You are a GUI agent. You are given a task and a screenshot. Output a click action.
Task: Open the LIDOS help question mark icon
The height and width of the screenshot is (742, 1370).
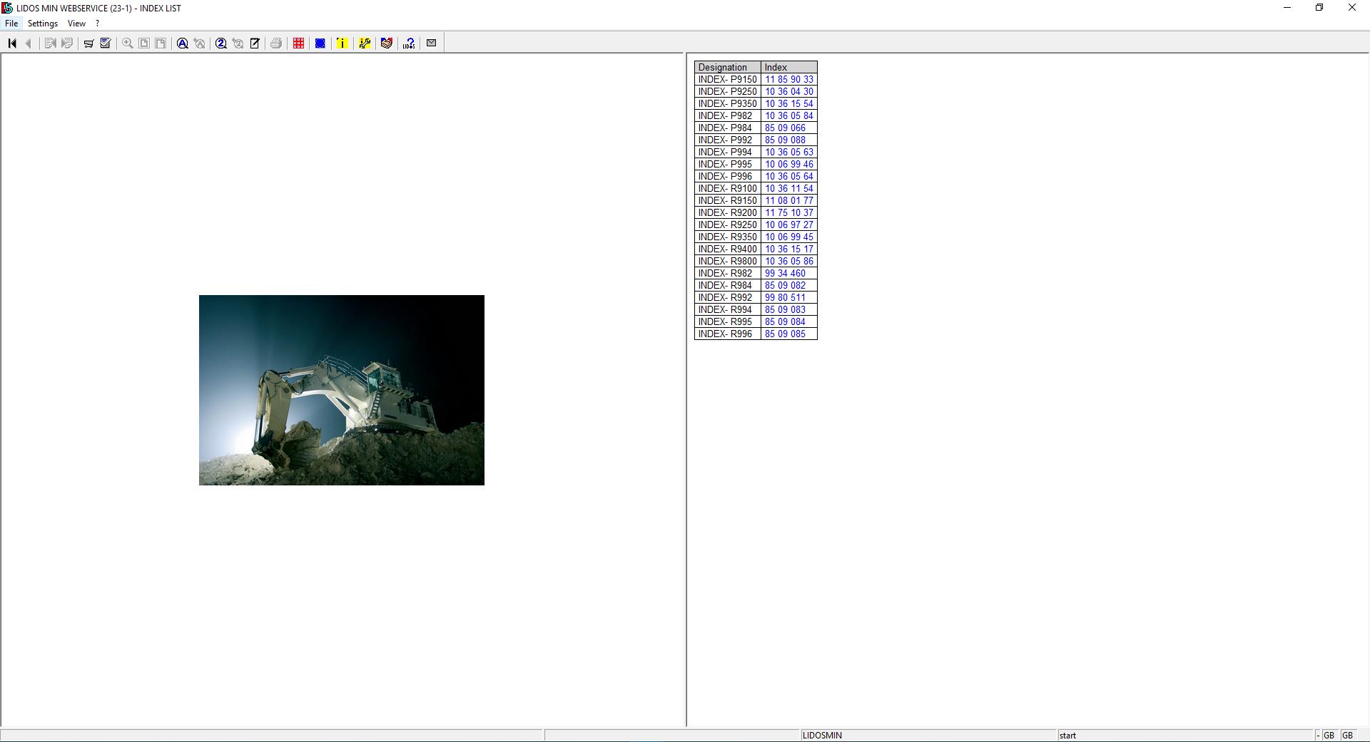409,43
